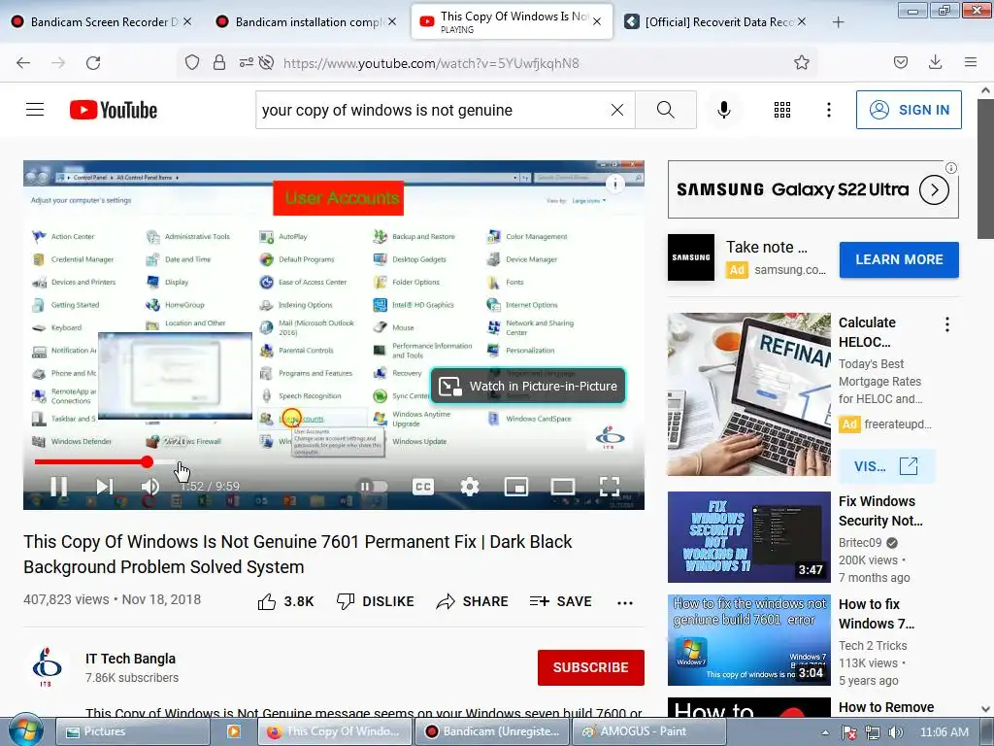Enter full screen mode

pyautogui.click(x=610, y=487)
